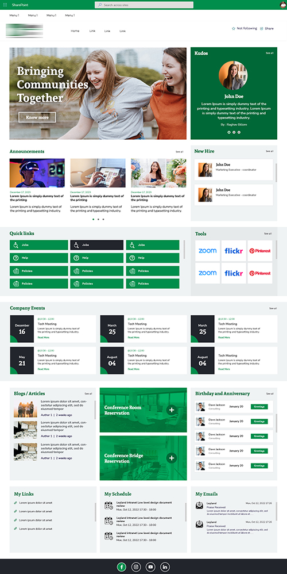This screenshot has width=287, height=574.
Task: Click the plus icon on Conference Bridge Reservation
Action: 172,458
